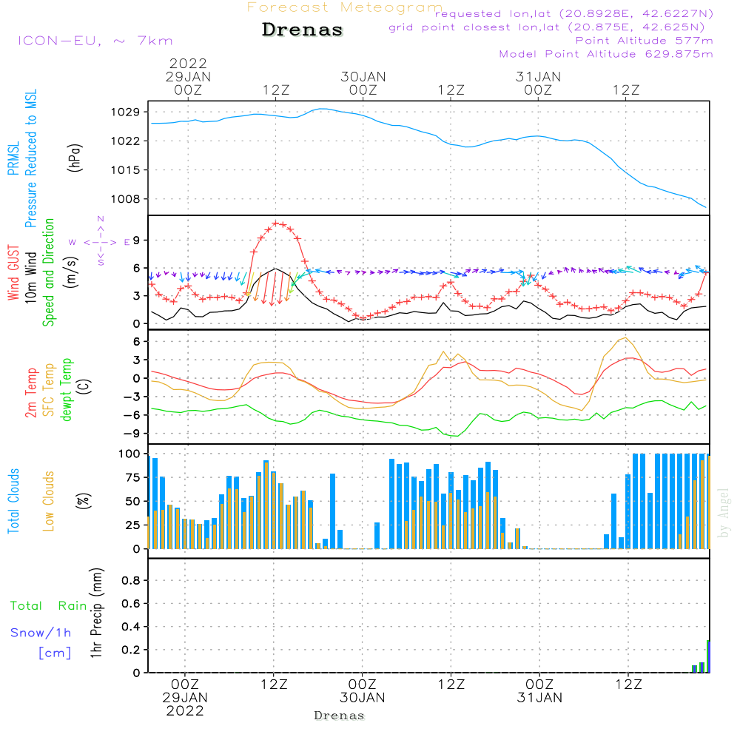
Task: Click the bottom 'Drenas' footer label
Action: (x=340, y=716)
